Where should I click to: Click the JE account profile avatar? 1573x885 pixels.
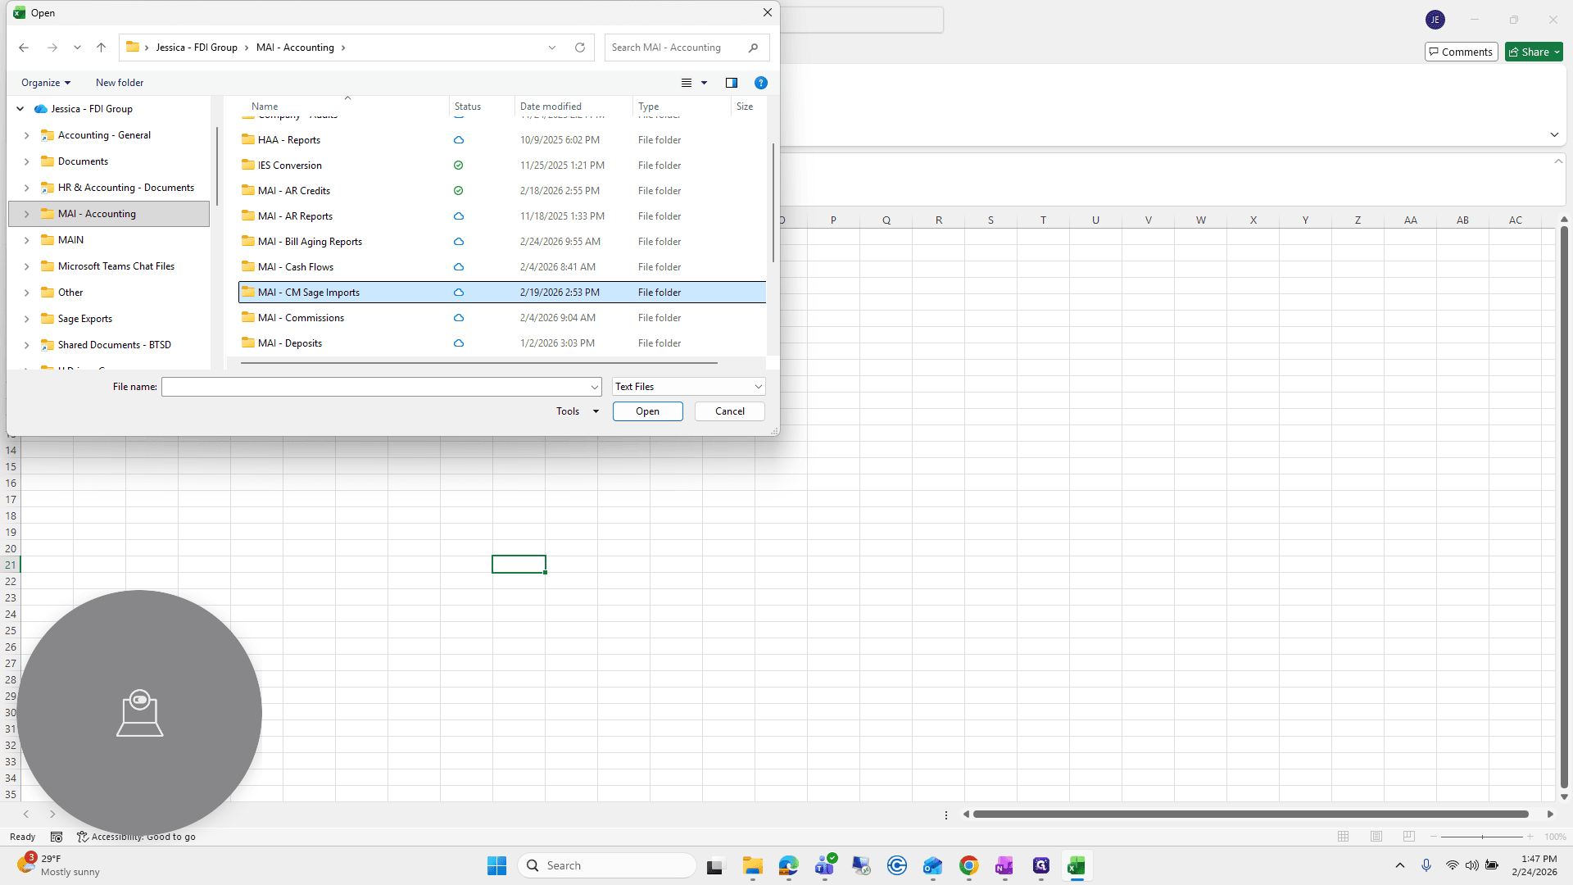[1435, 20]
